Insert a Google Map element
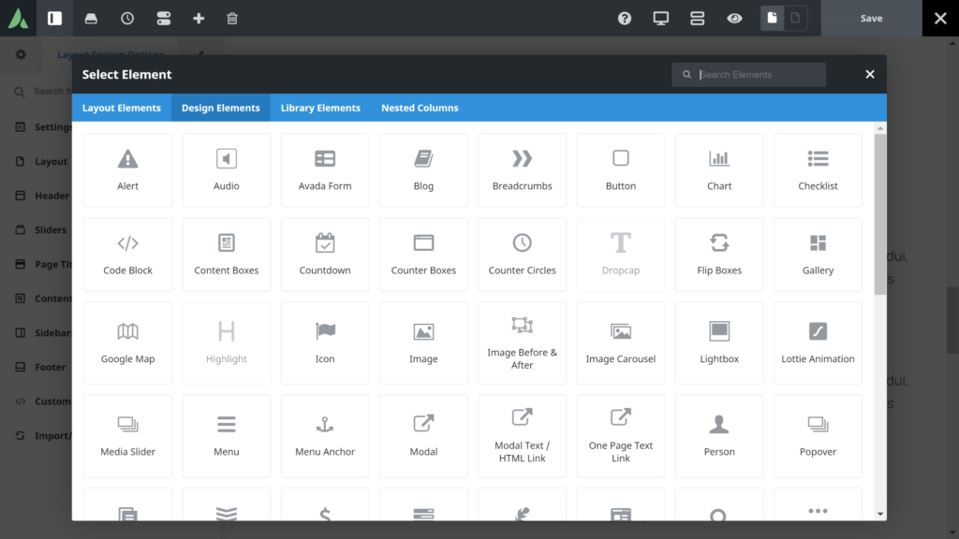The image size is (959, 539). point(127,342)
